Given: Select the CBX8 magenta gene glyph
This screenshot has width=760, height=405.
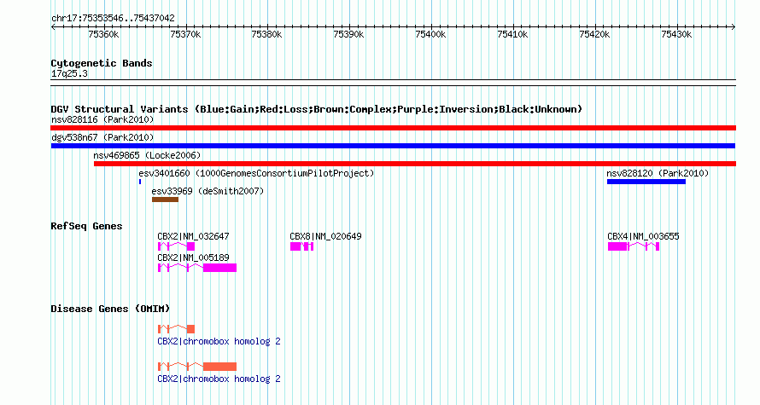Looking at the screenshot, I should 301,246.
